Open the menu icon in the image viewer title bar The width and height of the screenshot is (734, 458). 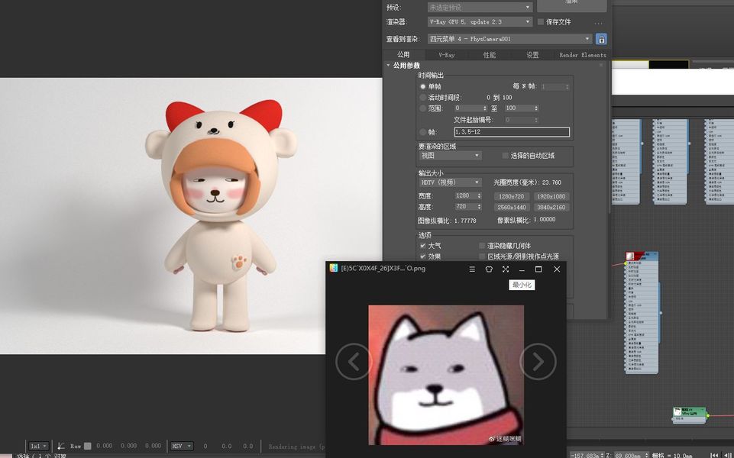pos(472,269)
